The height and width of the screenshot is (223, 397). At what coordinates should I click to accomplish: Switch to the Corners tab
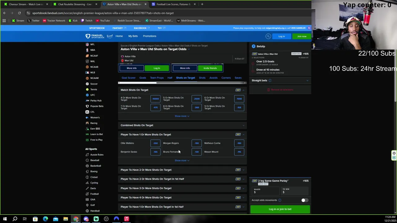click(226, 78)
